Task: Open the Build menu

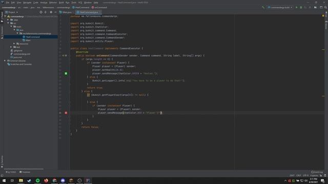Action: coord(61,3)
